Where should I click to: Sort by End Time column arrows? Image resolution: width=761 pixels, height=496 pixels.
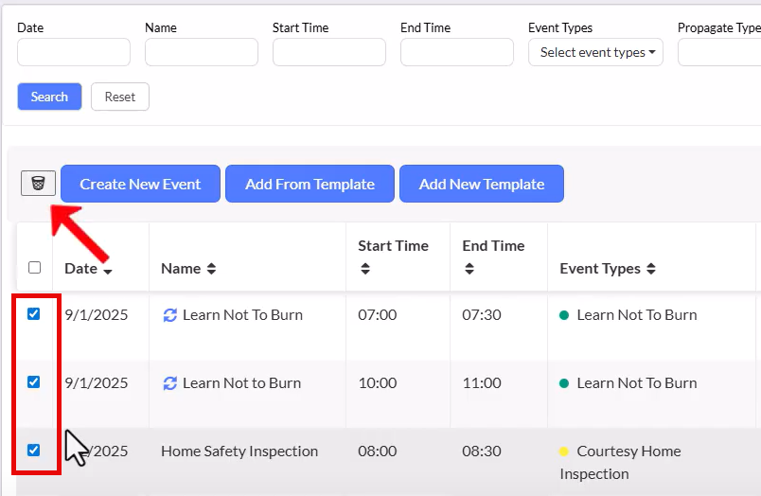469,269
